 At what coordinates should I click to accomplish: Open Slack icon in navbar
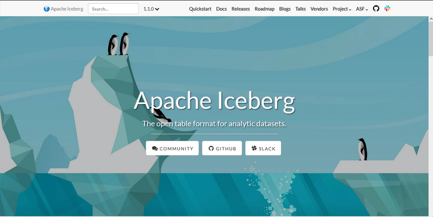coord(387,8)
